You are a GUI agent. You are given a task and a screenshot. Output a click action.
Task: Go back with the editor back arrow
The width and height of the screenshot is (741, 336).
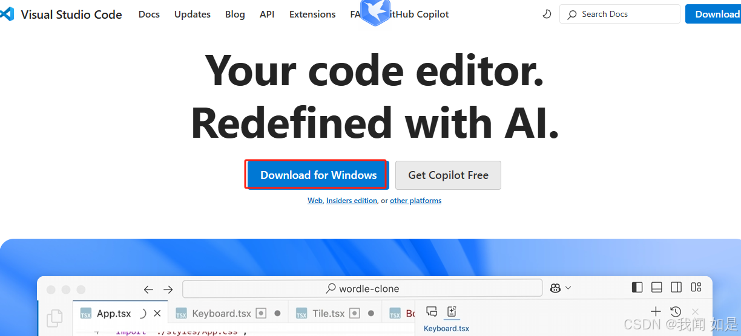(x=148, y=289)
